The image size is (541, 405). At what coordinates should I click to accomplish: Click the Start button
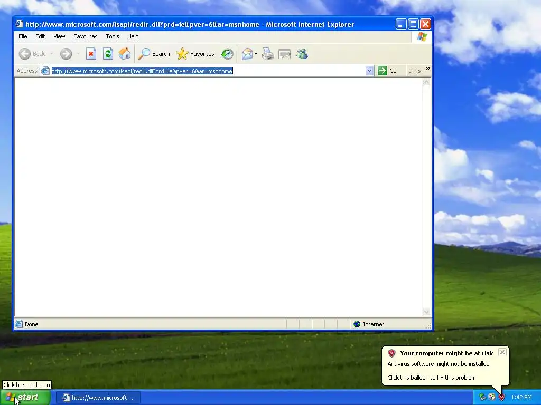25,398
